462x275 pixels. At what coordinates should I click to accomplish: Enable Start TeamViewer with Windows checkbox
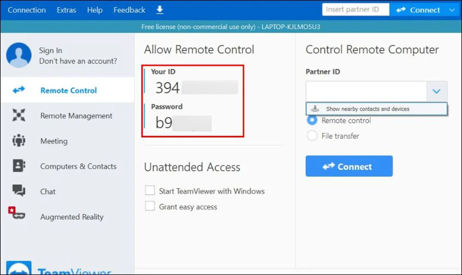pos(150,191)
